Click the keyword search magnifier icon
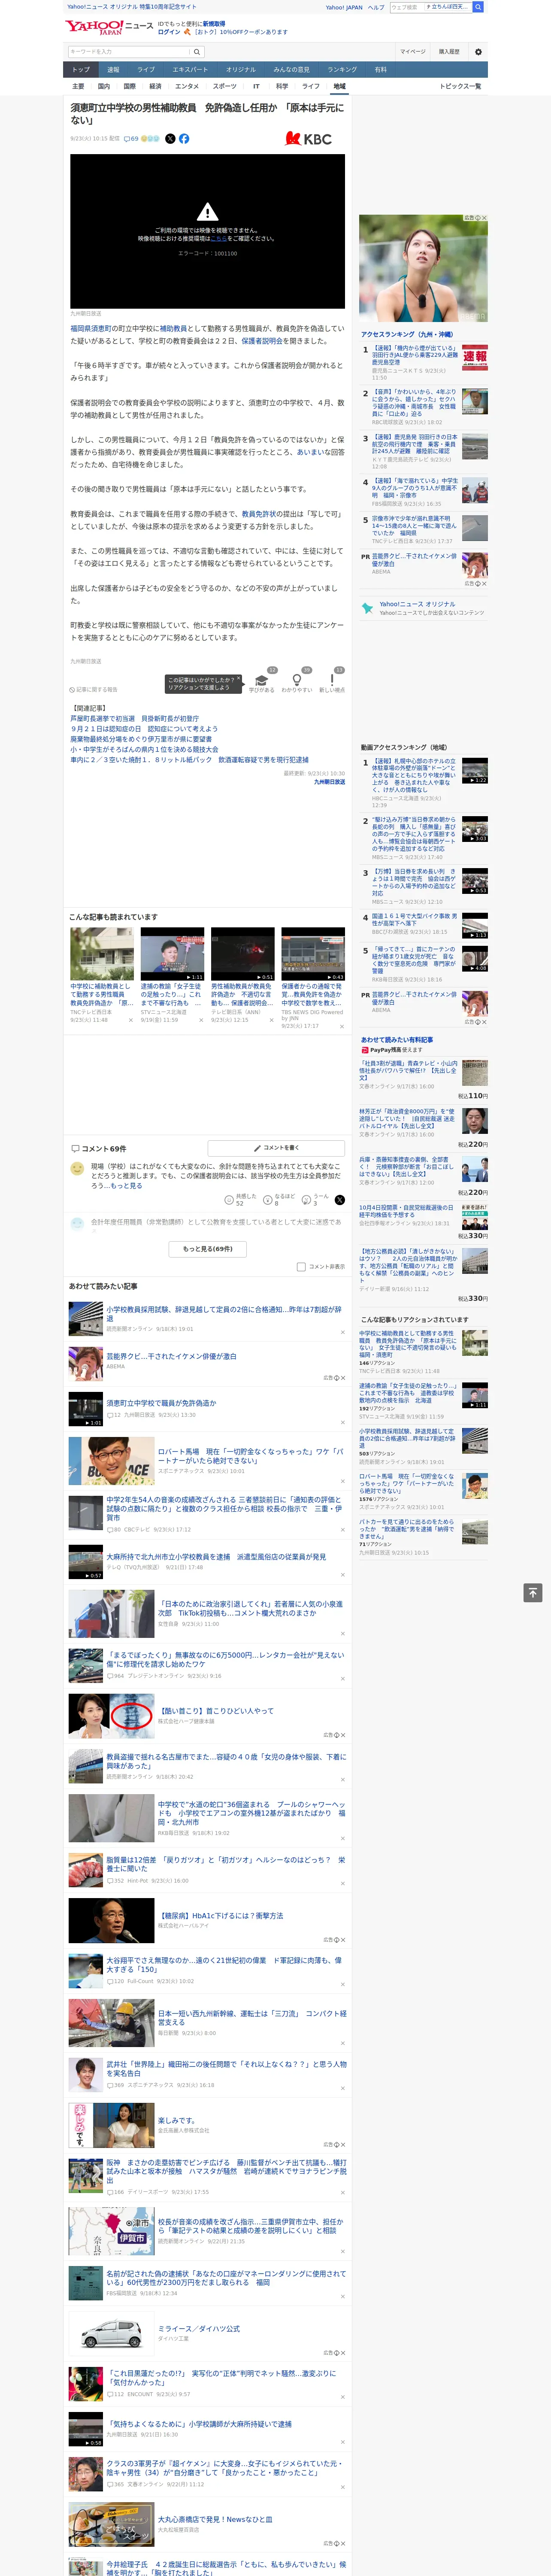 197,51
